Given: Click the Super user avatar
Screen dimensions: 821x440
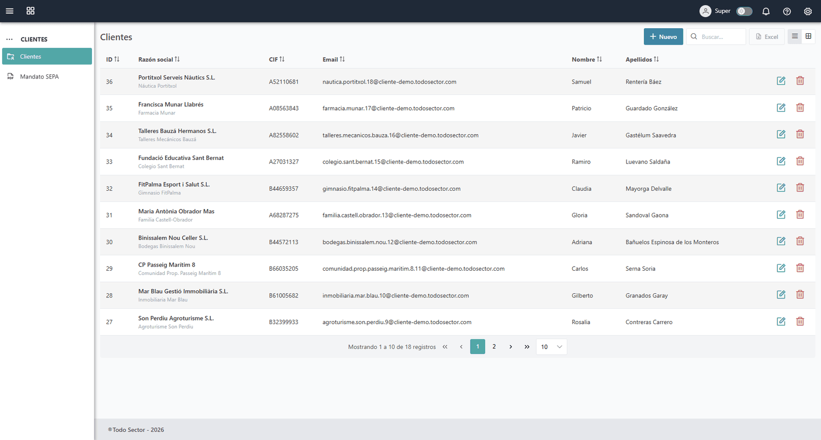Looking at the screenshot, I should (x=706, y=11).
